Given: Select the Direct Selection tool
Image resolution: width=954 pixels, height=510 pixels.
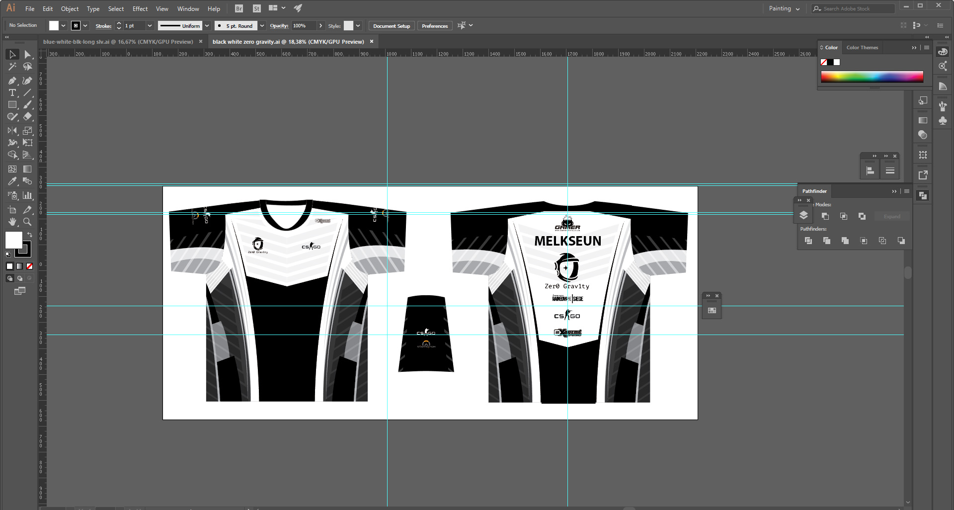Looking at the screenshot, I should point(27,54).
